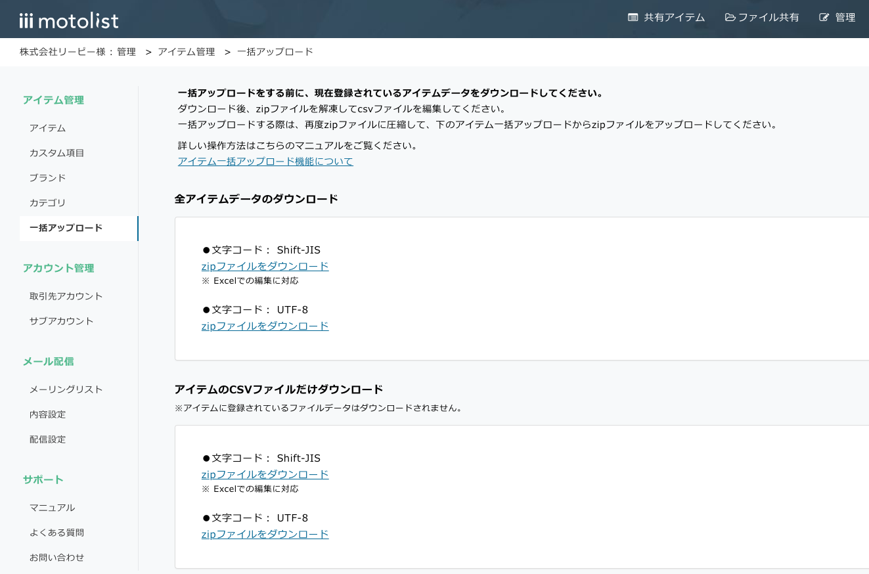
Task: Click the メール配信 sidebar heading
Action: coord(48,362)
